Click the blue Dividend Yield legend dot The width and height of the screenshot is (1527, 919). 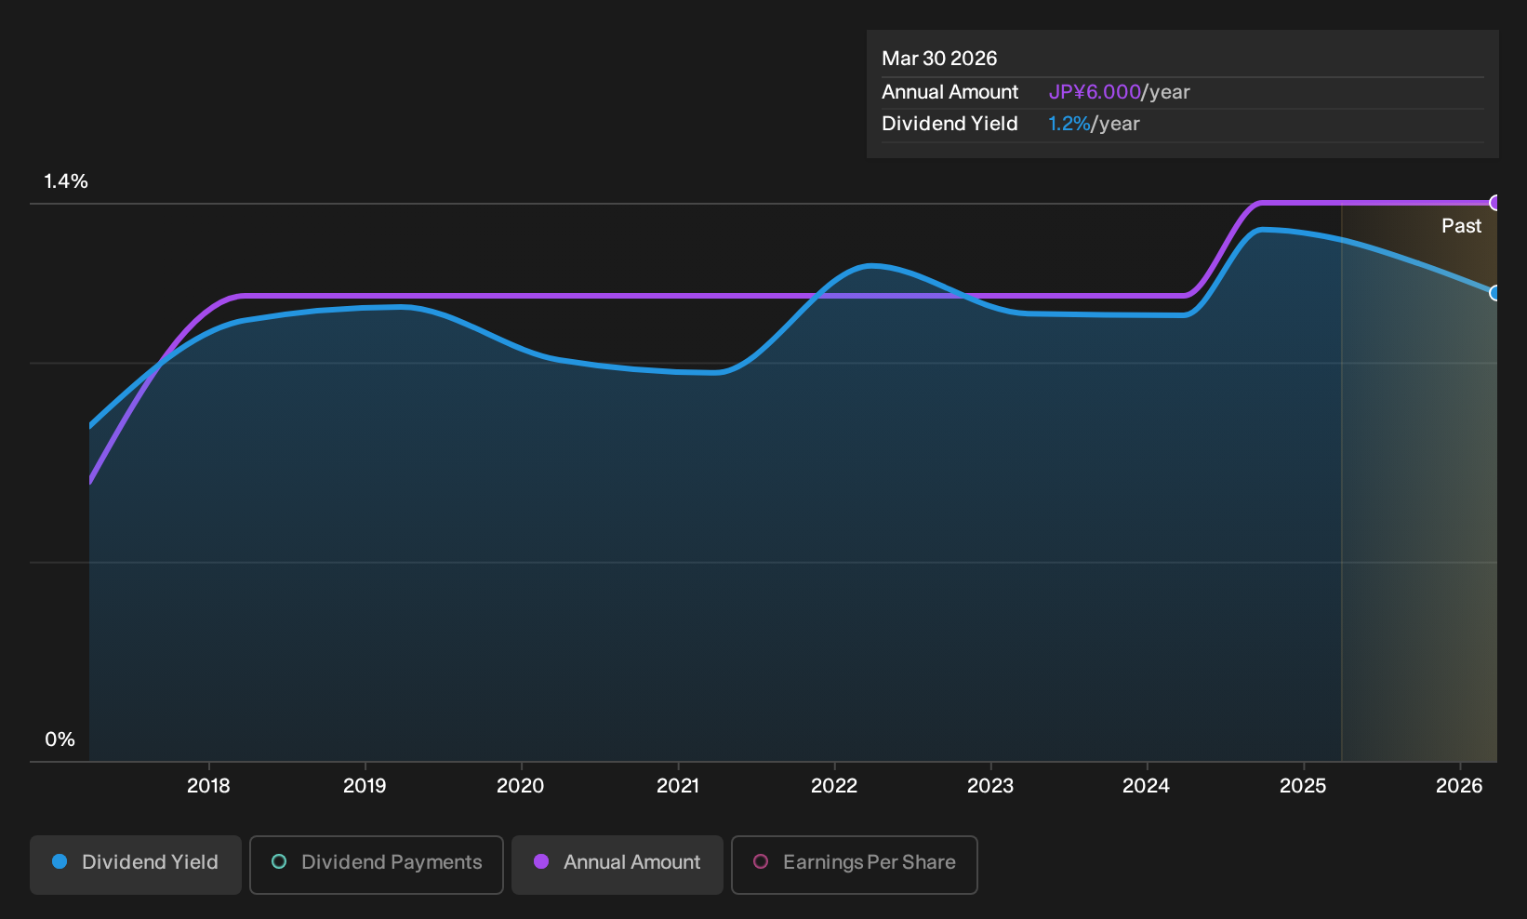(x=60, y=862)
